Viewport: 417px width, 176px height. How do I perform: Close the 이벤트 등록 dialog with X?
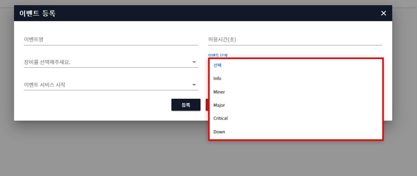tap(383, 14)
